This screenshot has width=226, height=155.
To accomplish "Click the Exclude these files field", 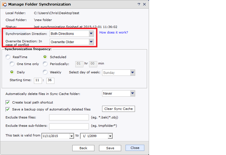I will 69,117.
